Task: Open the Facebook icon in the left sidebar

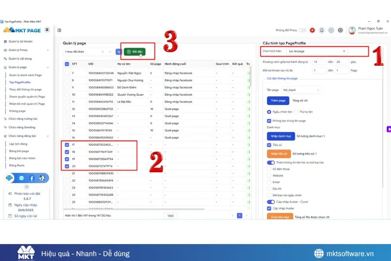Action: [32, 178]
